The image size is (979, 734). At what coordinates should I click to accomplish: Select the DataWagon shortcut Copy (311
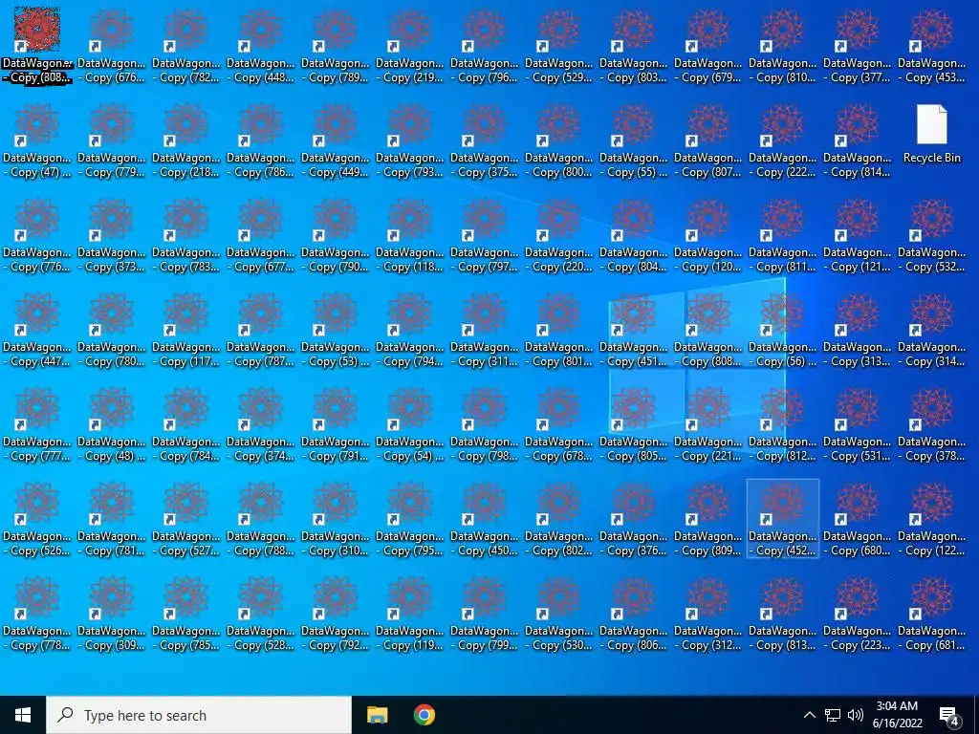pyautogui.click(x=485, y=331)
